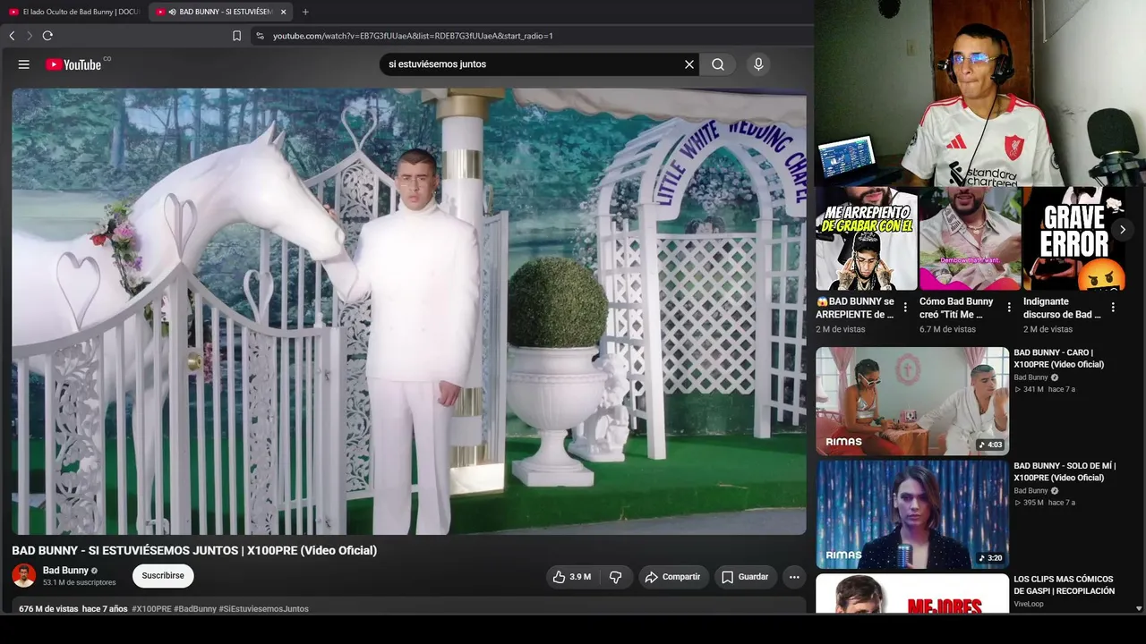Viewport: 1146px width, 644px height.
Task: Go to YouTube home via the logo
Action: [x=73, y=64]
